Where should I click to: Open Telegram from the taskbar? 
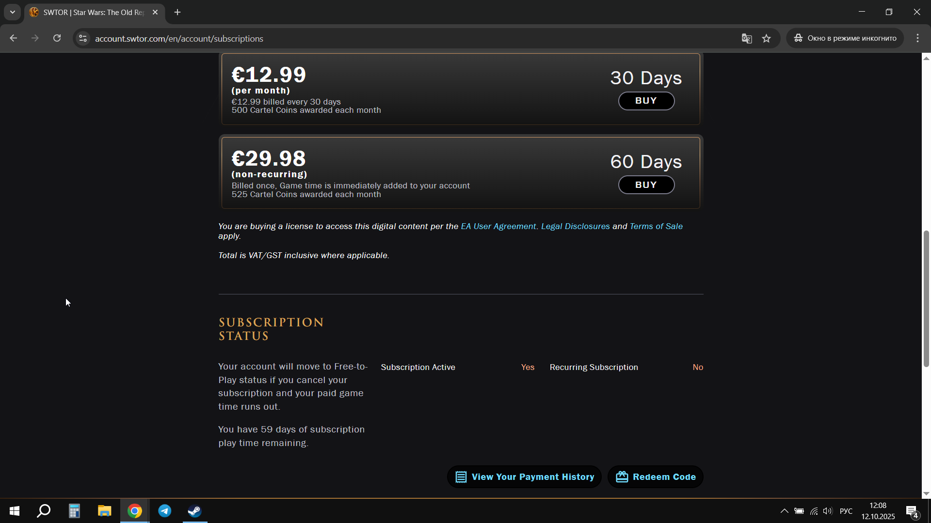(x=165, y=511)
